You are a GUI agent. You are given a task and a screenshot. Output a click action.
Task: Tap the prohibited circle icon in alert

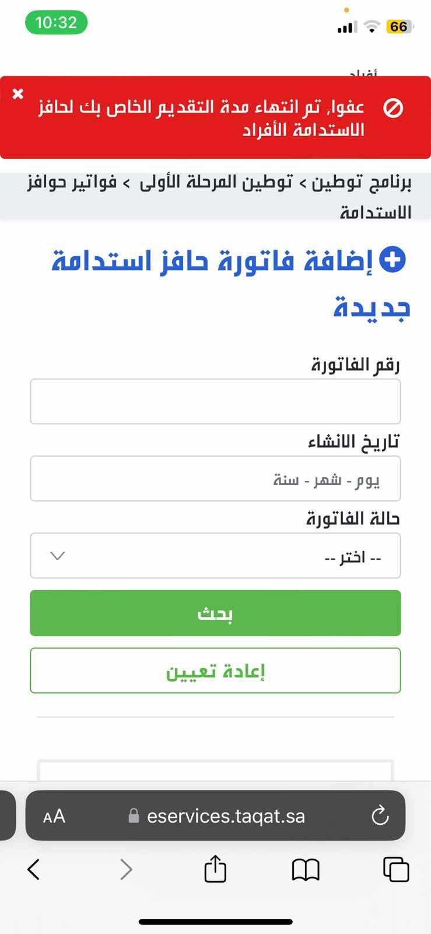click(393, 108)
